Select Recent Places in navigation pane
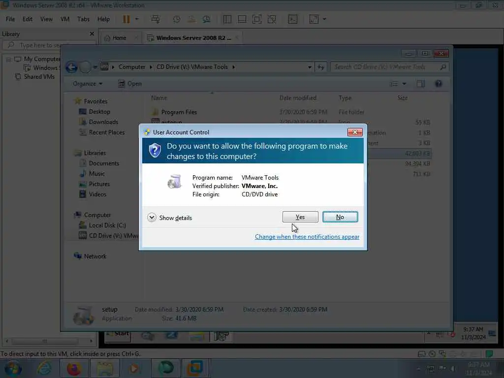Screen dimensions: 504x378 106,132
